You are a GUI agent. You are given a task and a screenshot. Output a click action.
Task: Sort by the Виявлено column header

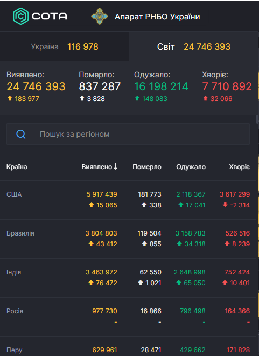97,167
